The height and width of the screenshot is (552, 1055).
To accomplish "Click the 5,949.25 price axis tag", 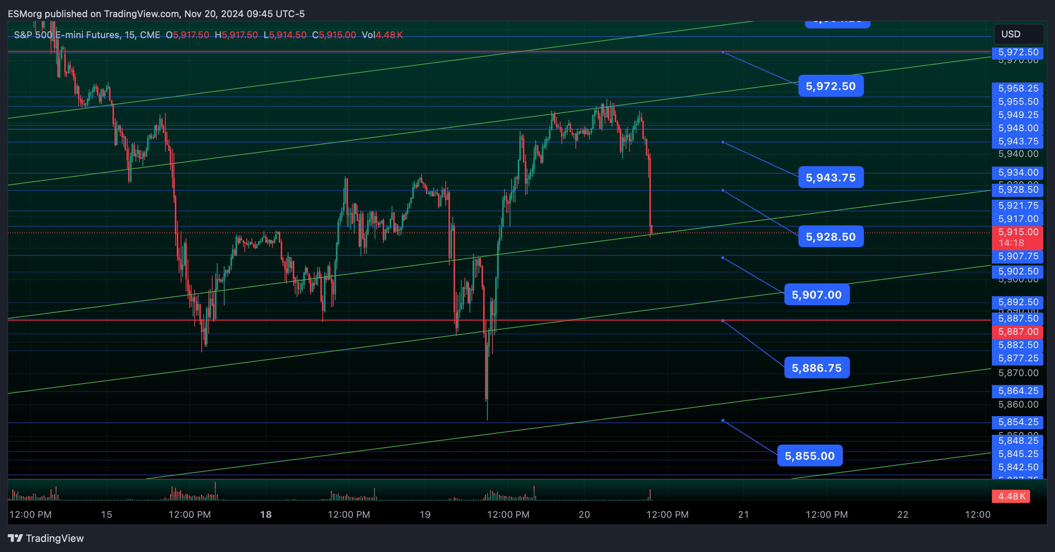I will 1017,115.
